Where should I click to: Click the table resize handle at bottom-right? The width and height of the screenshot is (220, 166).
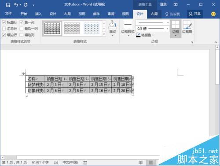click(x=133, y=94)
